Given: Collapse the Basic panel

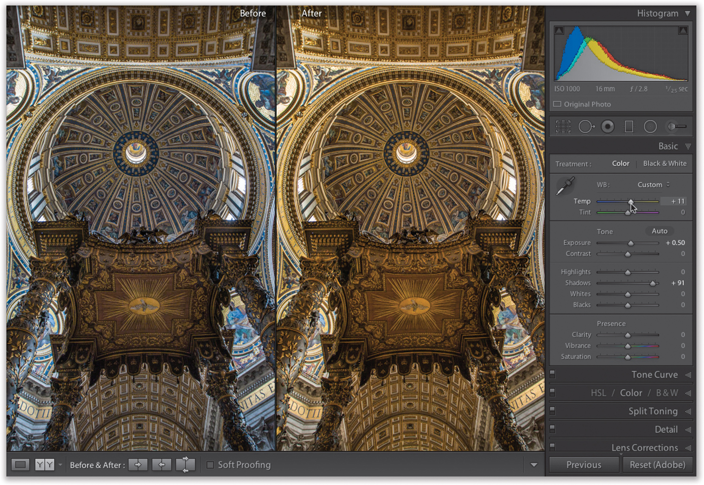Looking at the screenshot, I should click(x=688, y=146).
